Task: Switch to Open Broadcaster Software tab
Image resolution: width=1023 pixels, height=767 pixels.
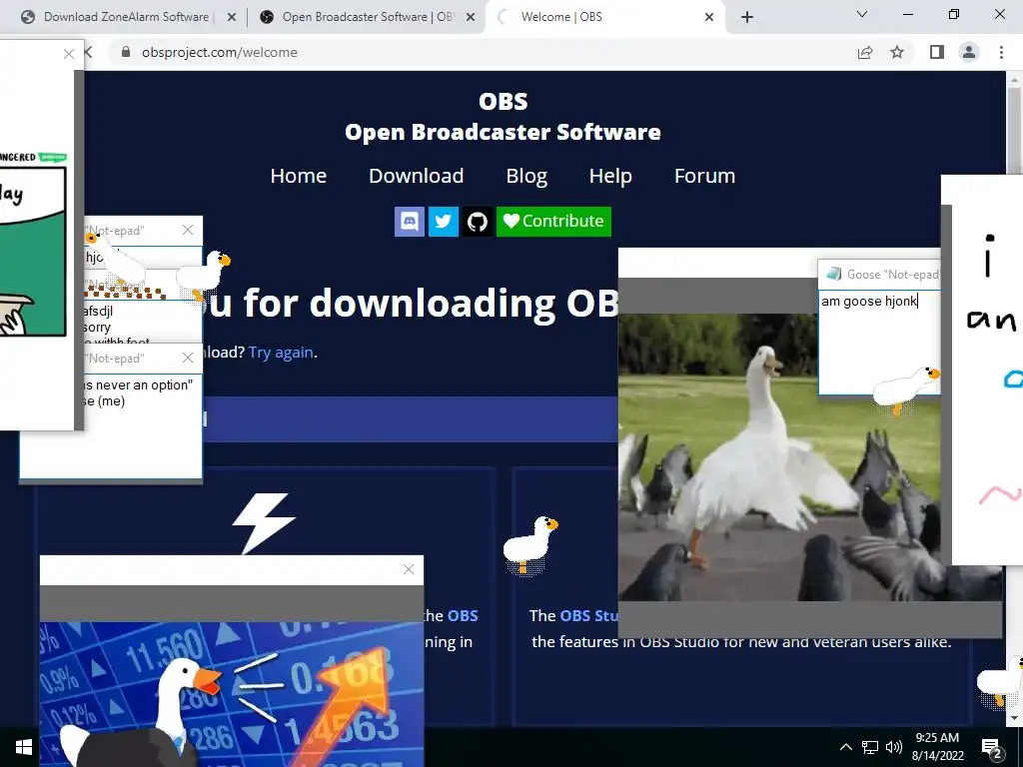Action: [x=366, y=17]
